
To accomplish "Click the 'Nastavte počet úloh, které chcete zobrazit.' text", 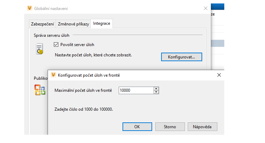I will tap(93, 55).
